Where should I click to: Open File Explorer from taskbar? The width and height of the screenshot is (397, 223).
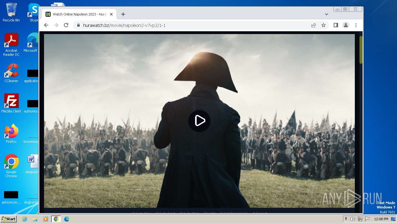[35, 219]
